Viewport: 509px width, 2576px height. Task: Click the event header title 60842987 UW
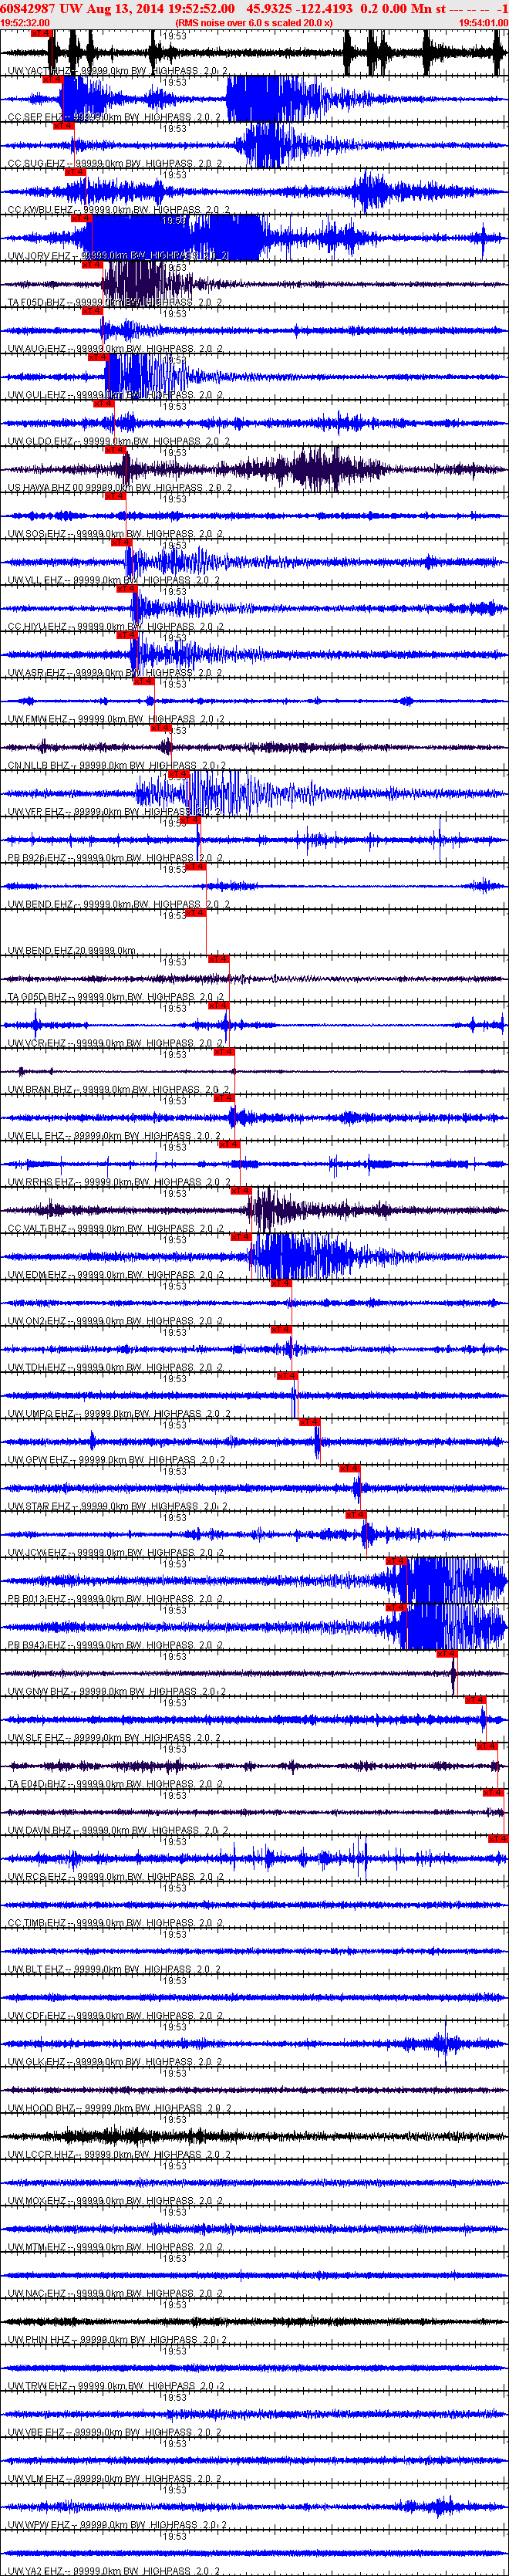pos(42,8)
